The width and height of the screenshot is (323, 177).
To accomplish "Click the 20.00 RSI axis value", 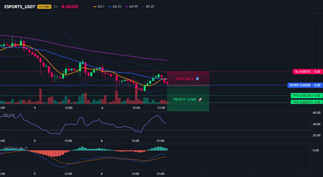I will [x=316, y=135].
